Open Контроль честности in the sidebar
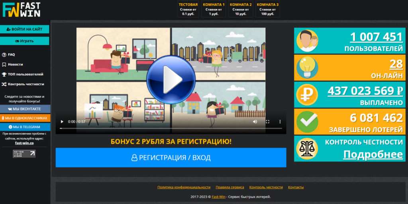Image resolution: width=408 pixels, height=204 pixels. coord(26,84)
